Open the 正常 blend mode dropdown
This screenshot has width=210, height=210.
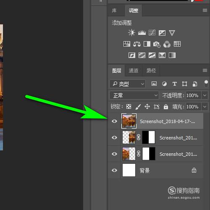coord(134,95)
